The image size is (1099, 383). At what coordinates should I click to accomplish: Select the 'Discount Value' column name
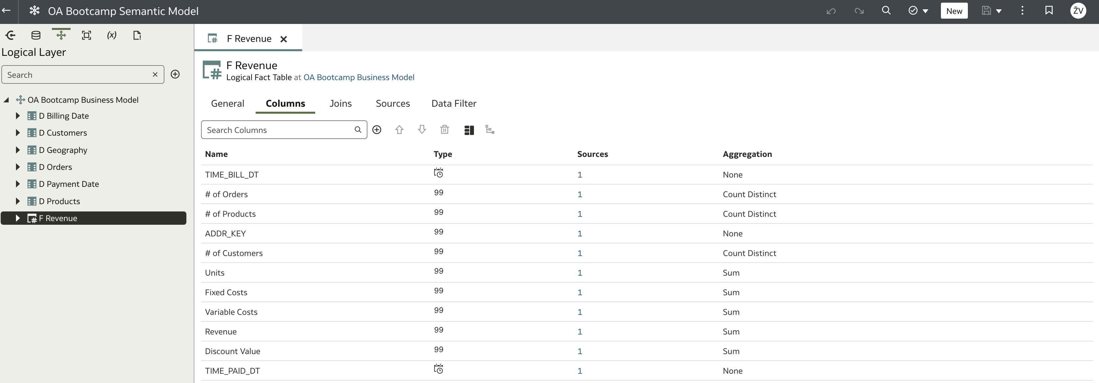(232, 351)
